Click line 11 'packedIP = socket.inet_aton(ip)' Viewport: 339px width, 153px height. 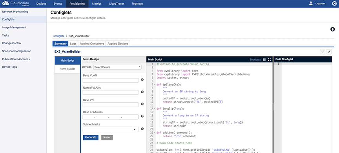tap(187, 98)
